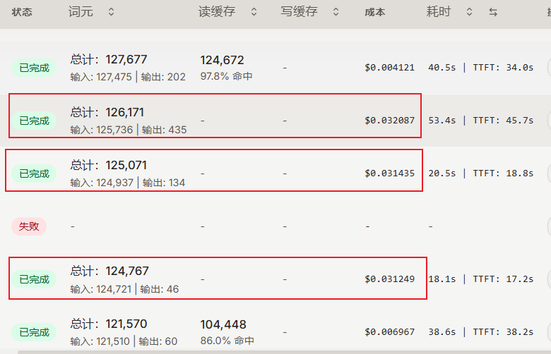Click the 失败 status badge
This screenshot has width=551, height=354.
tap(29, 226)
